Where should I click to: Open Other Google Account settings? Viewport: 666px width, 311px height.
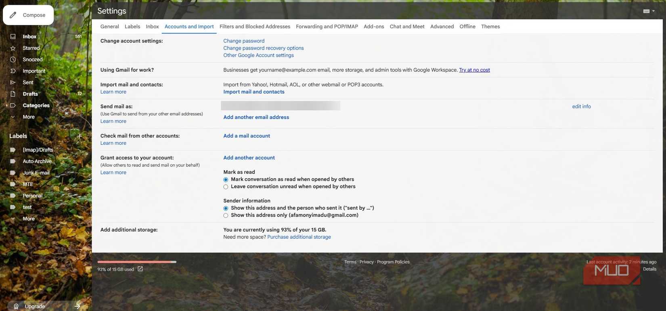tap(258, 55)
